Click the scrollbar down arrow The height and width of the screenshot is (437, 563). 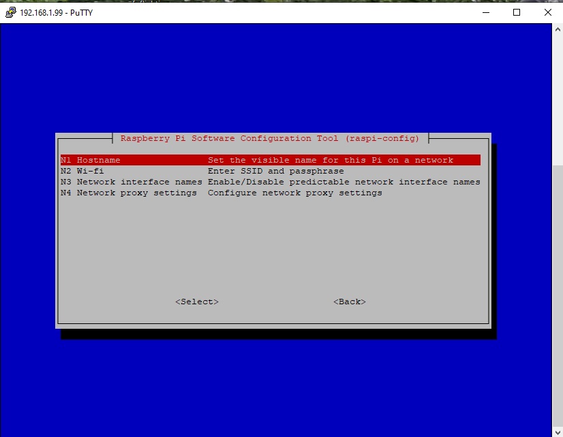[x=557, y=431]
